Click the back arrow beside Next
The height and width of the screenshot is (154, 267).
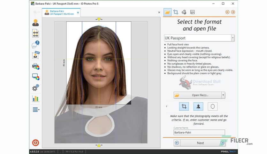pyautogui.click(x=177, y=143)
